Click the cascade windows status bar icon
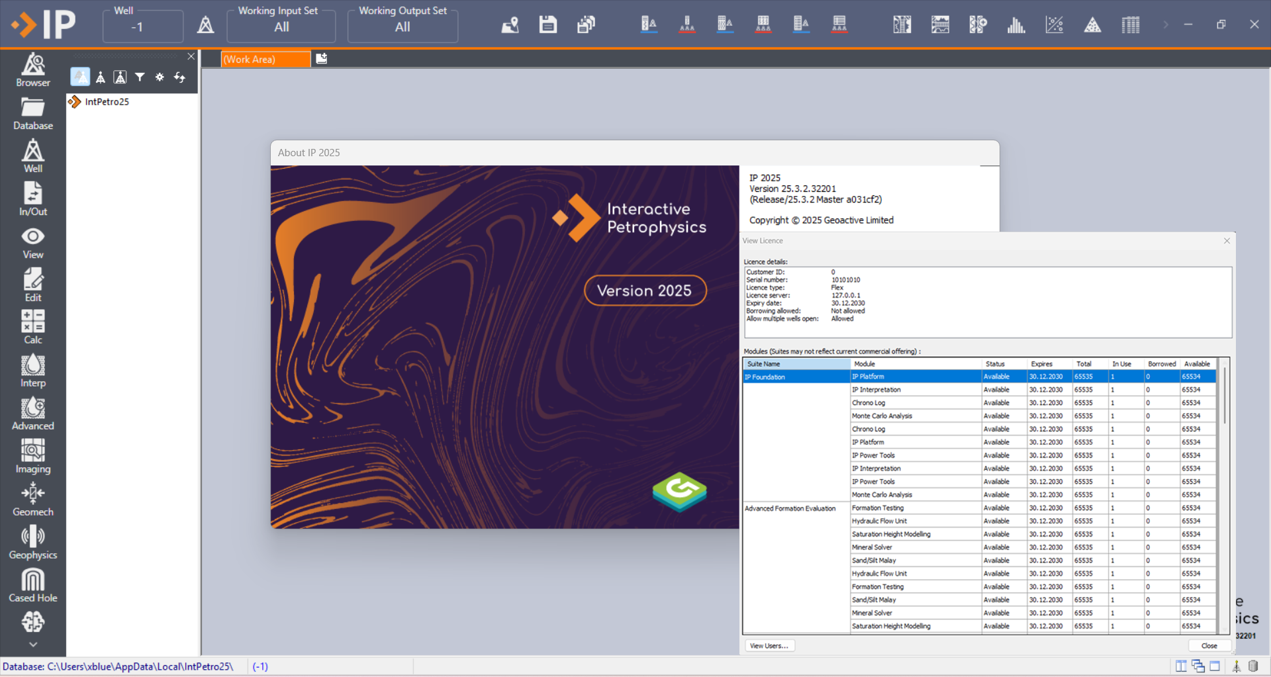Screen dimensions: 1271x677 click(1198, 666)
